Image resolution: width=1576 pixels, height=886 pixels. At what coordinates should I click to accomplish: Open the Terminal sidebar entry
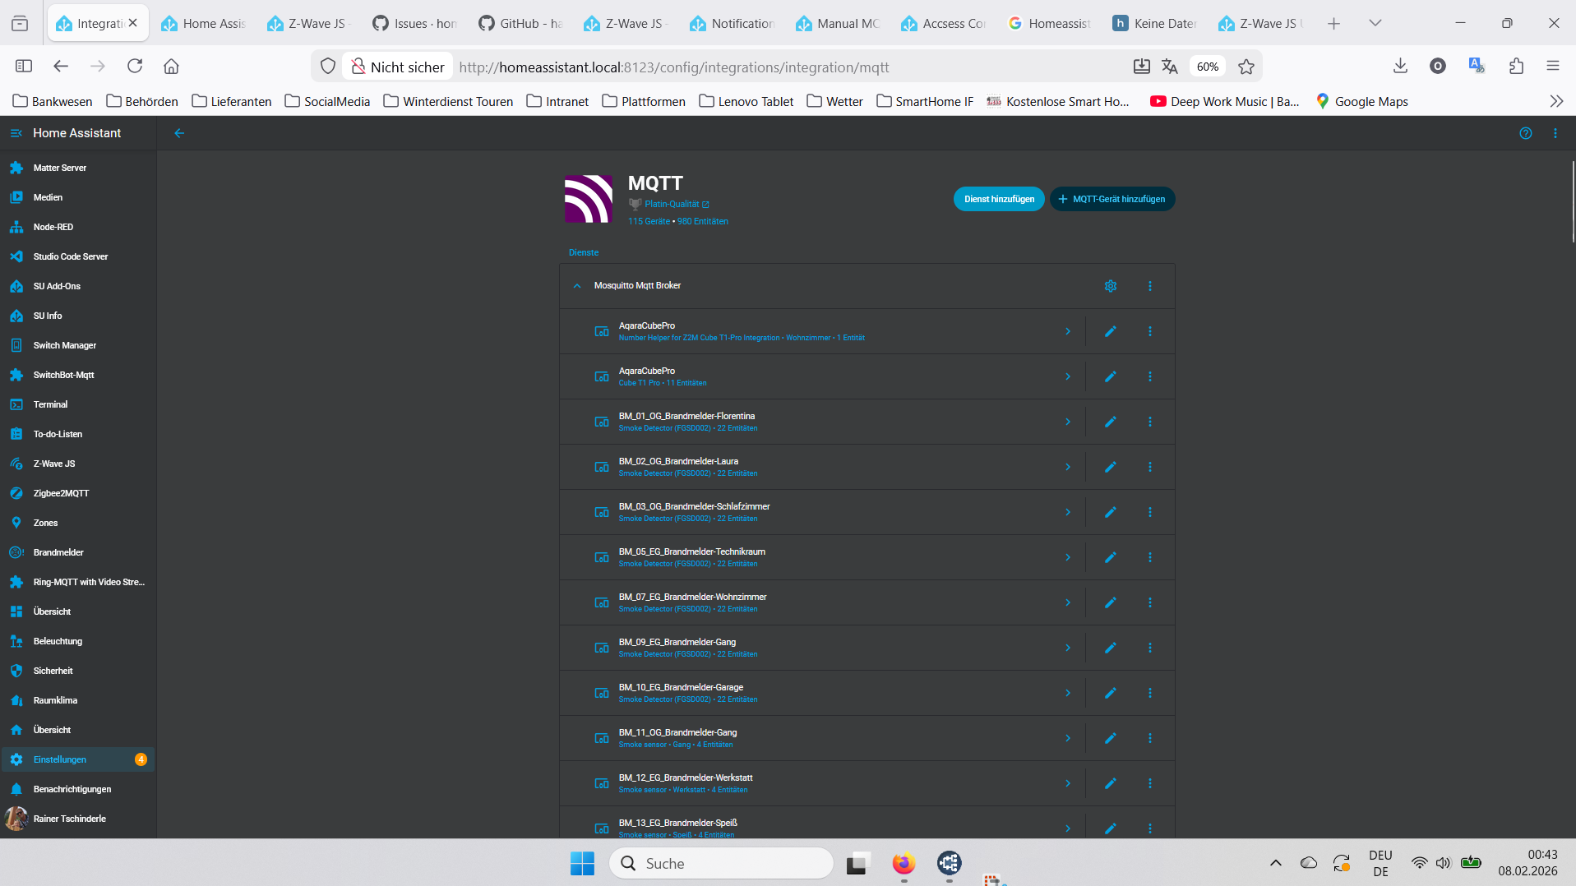click(x=78, y=404)
